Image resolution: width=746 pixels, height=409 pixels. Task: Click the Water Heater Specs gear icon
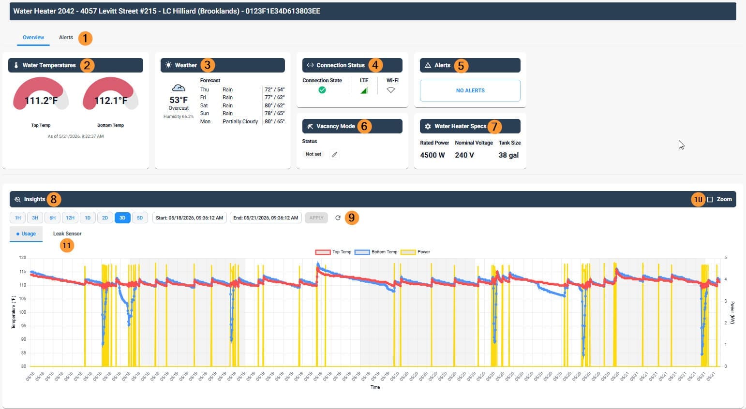pyautogui.click(x=428, y=126)
